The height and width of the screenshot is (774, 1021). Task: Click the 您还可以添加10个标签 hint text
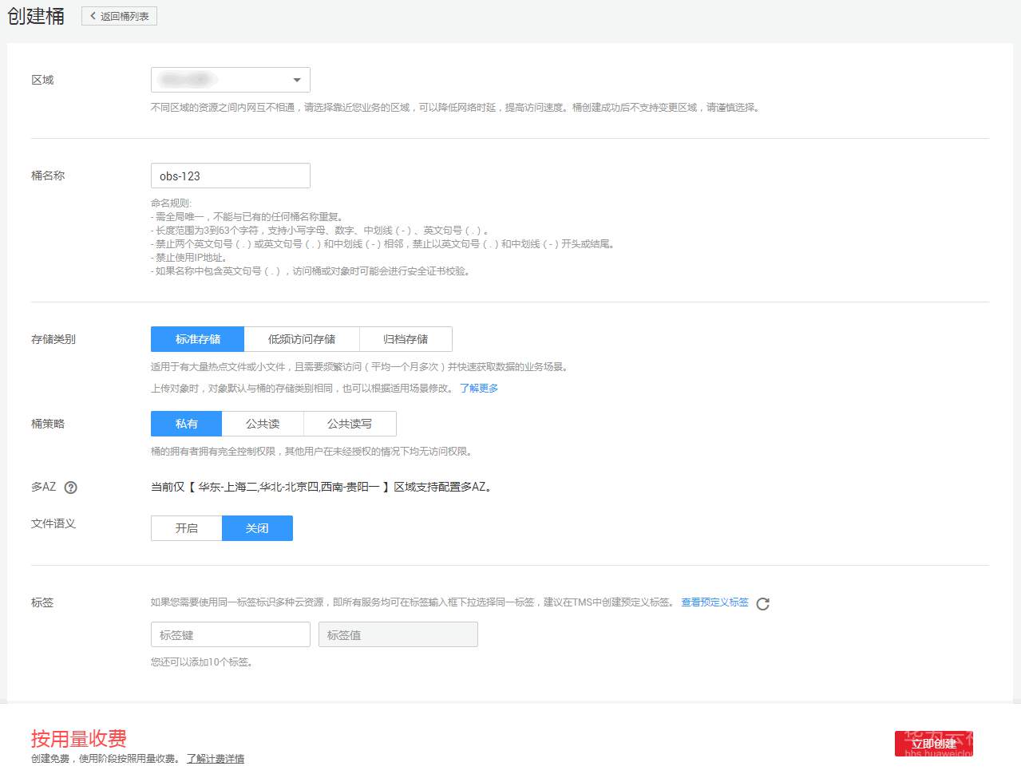coord(202,662)
